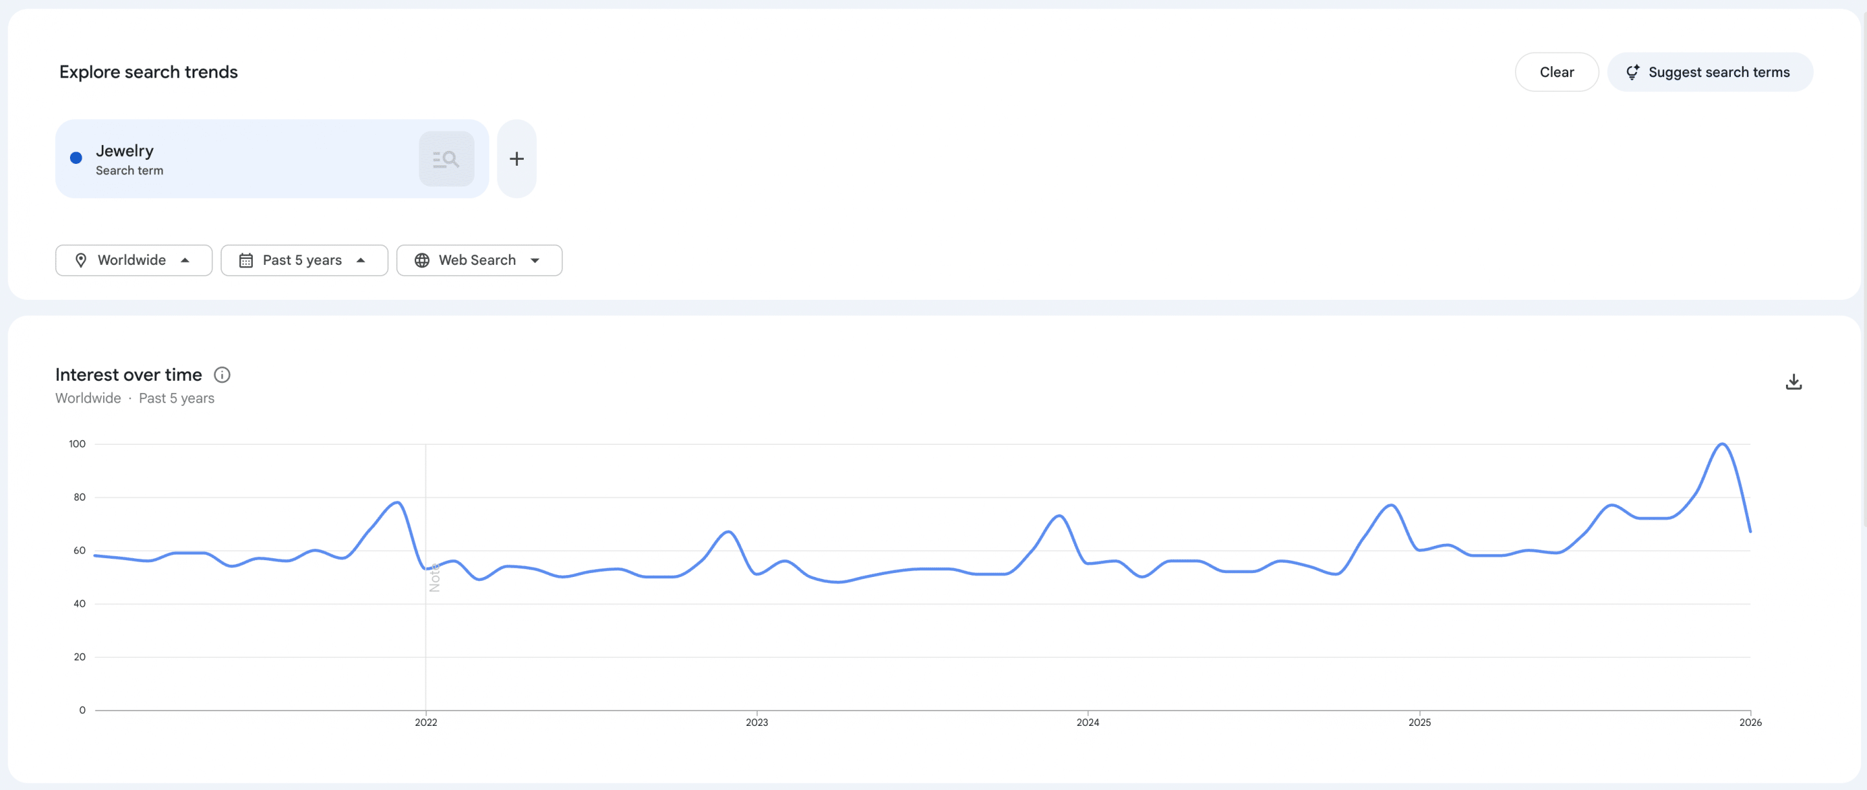Click the chart's highest peak near 2026
Screen dimensions: 1867x790
[x=1722, y=443]
